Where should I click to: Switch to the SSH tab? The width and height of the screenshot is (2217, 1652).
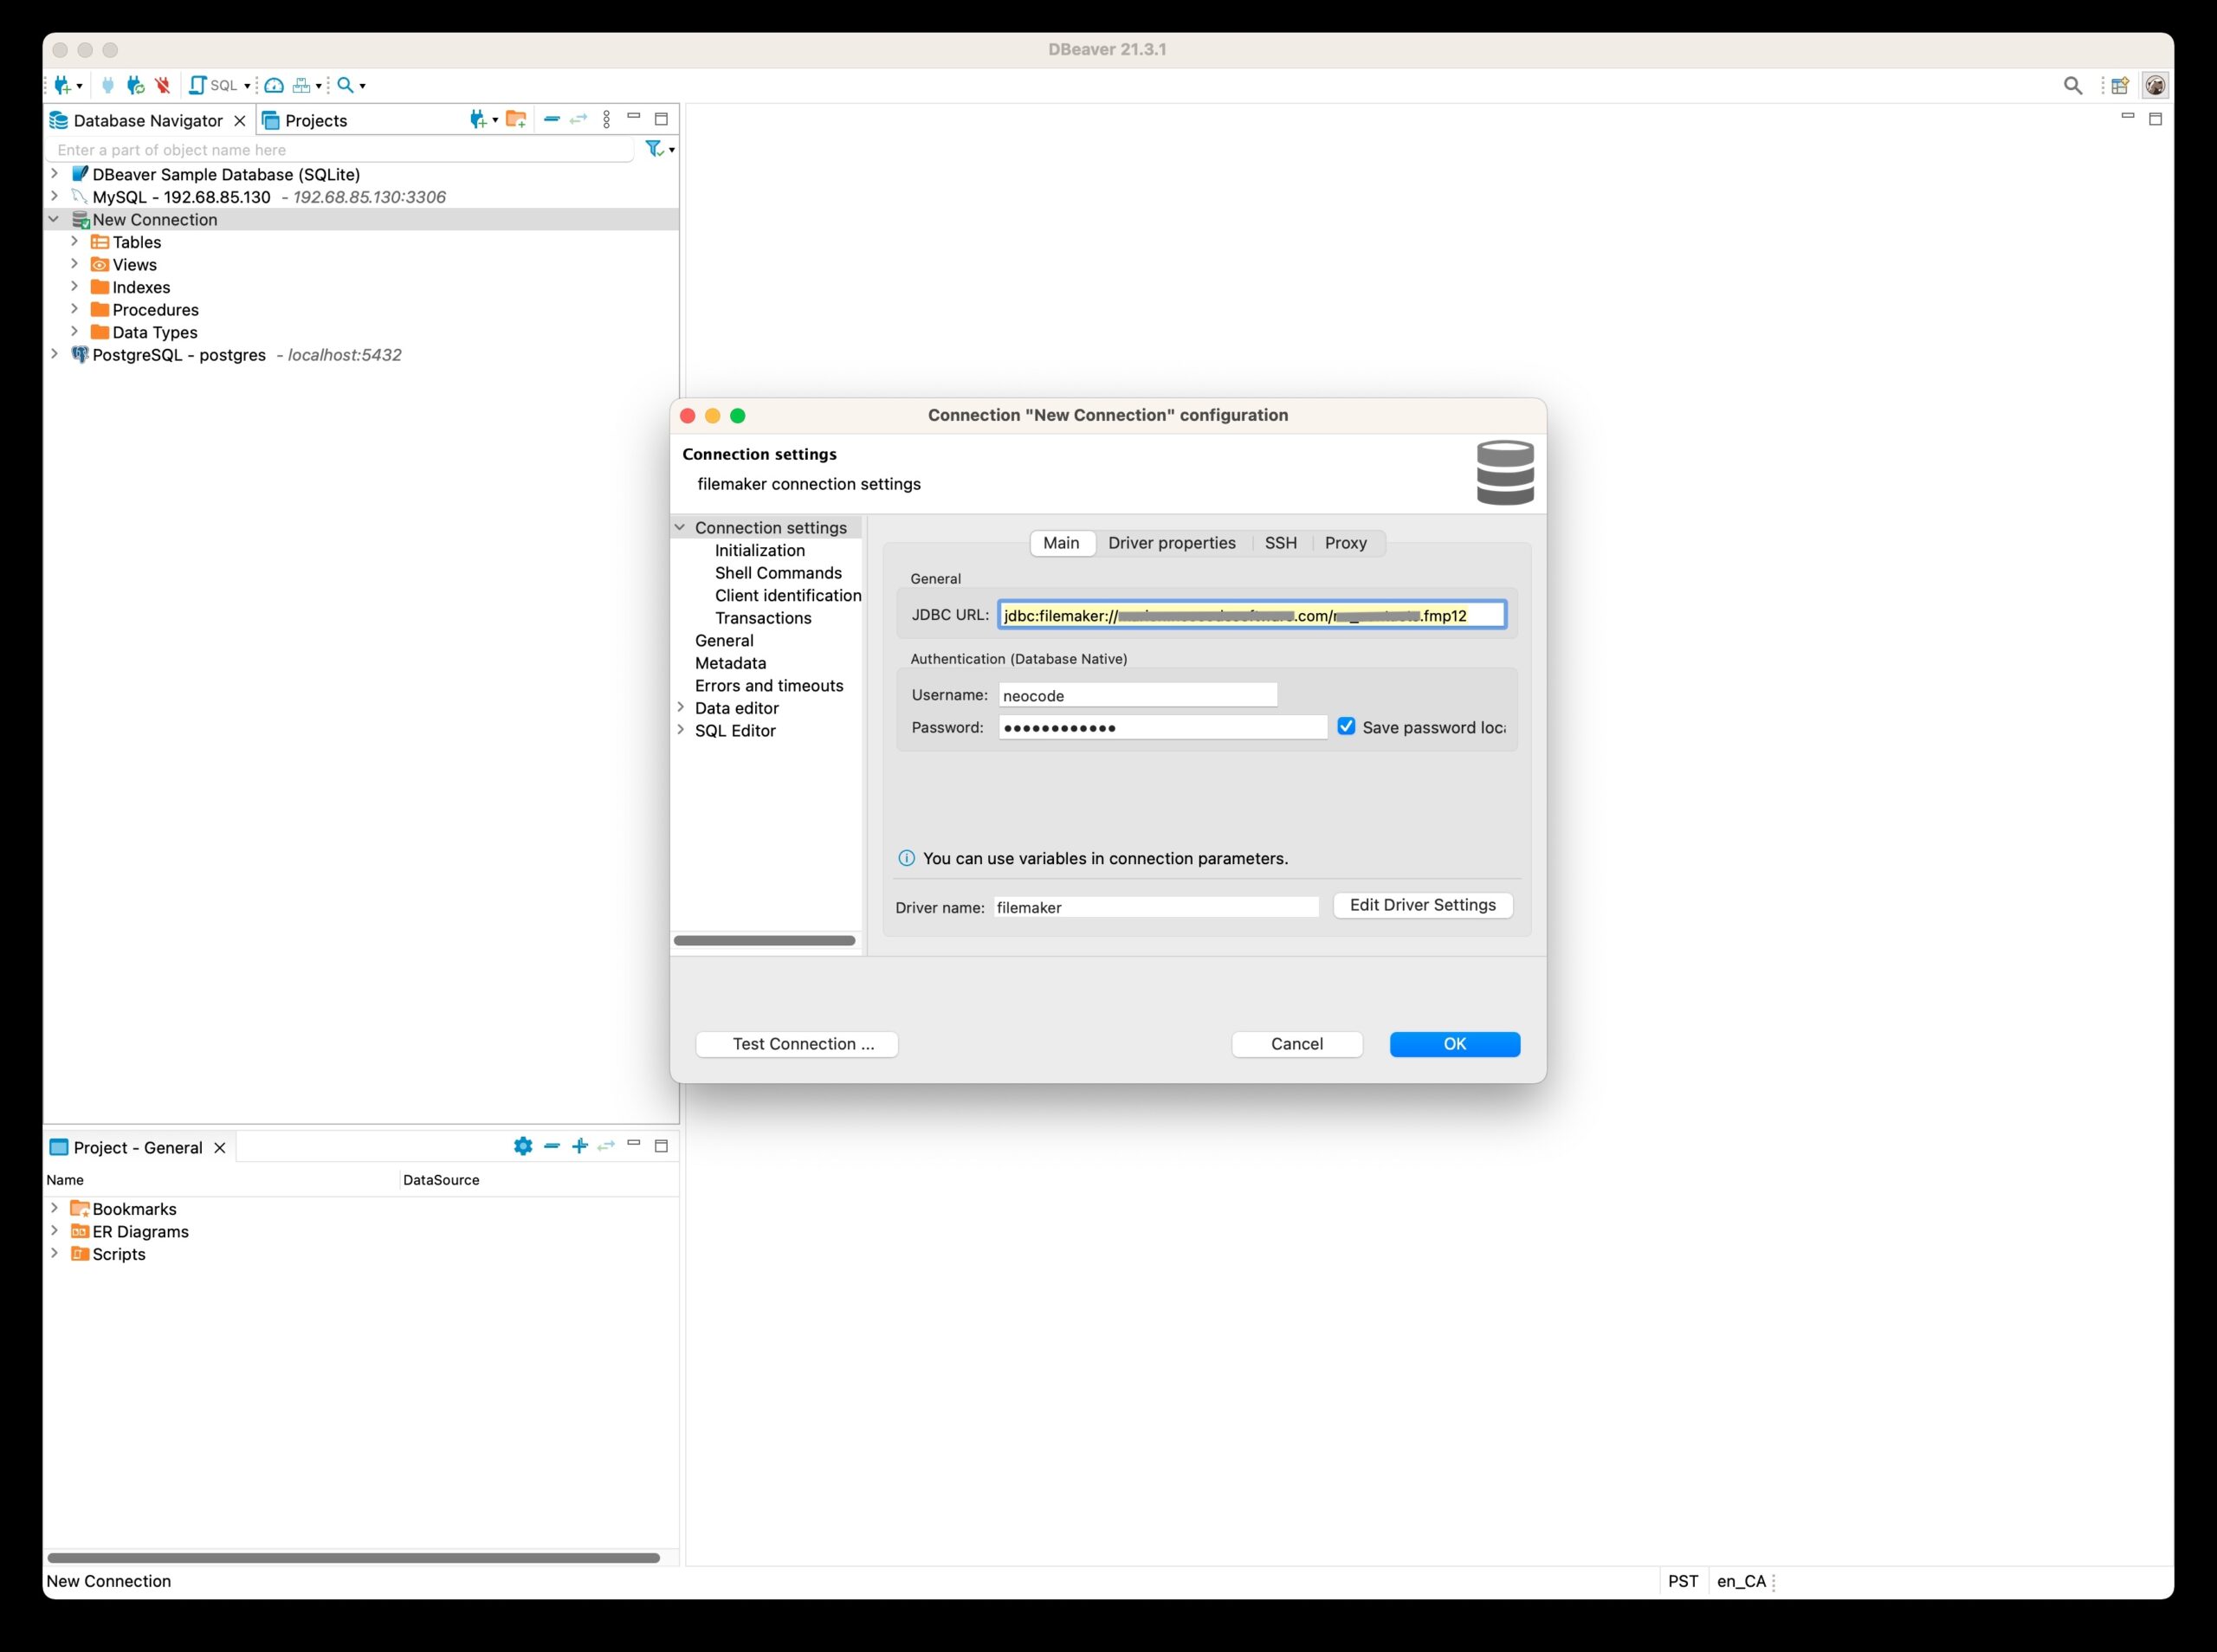tap(1280, 543)
